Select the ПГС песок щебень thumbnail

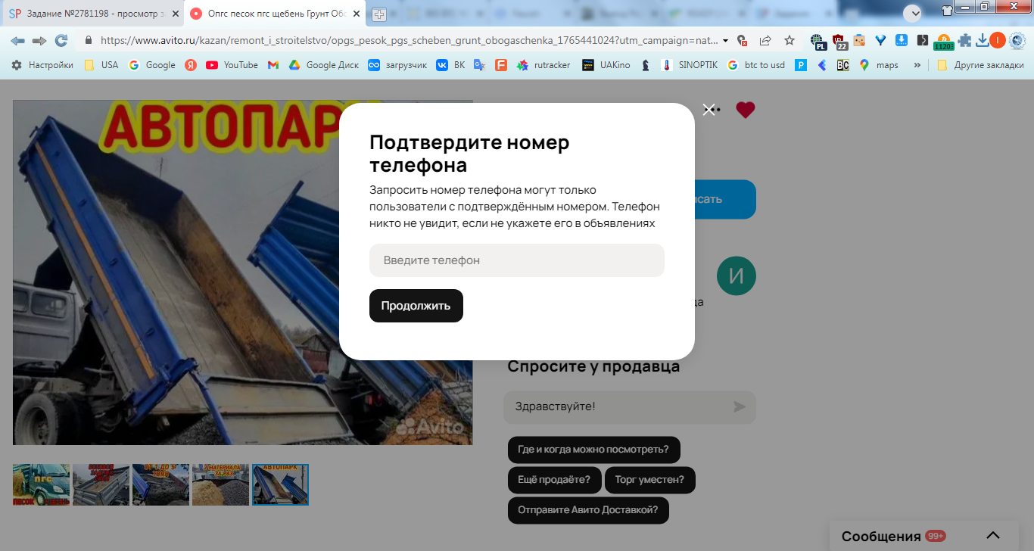pyautogui.click(x=41, y=484)
